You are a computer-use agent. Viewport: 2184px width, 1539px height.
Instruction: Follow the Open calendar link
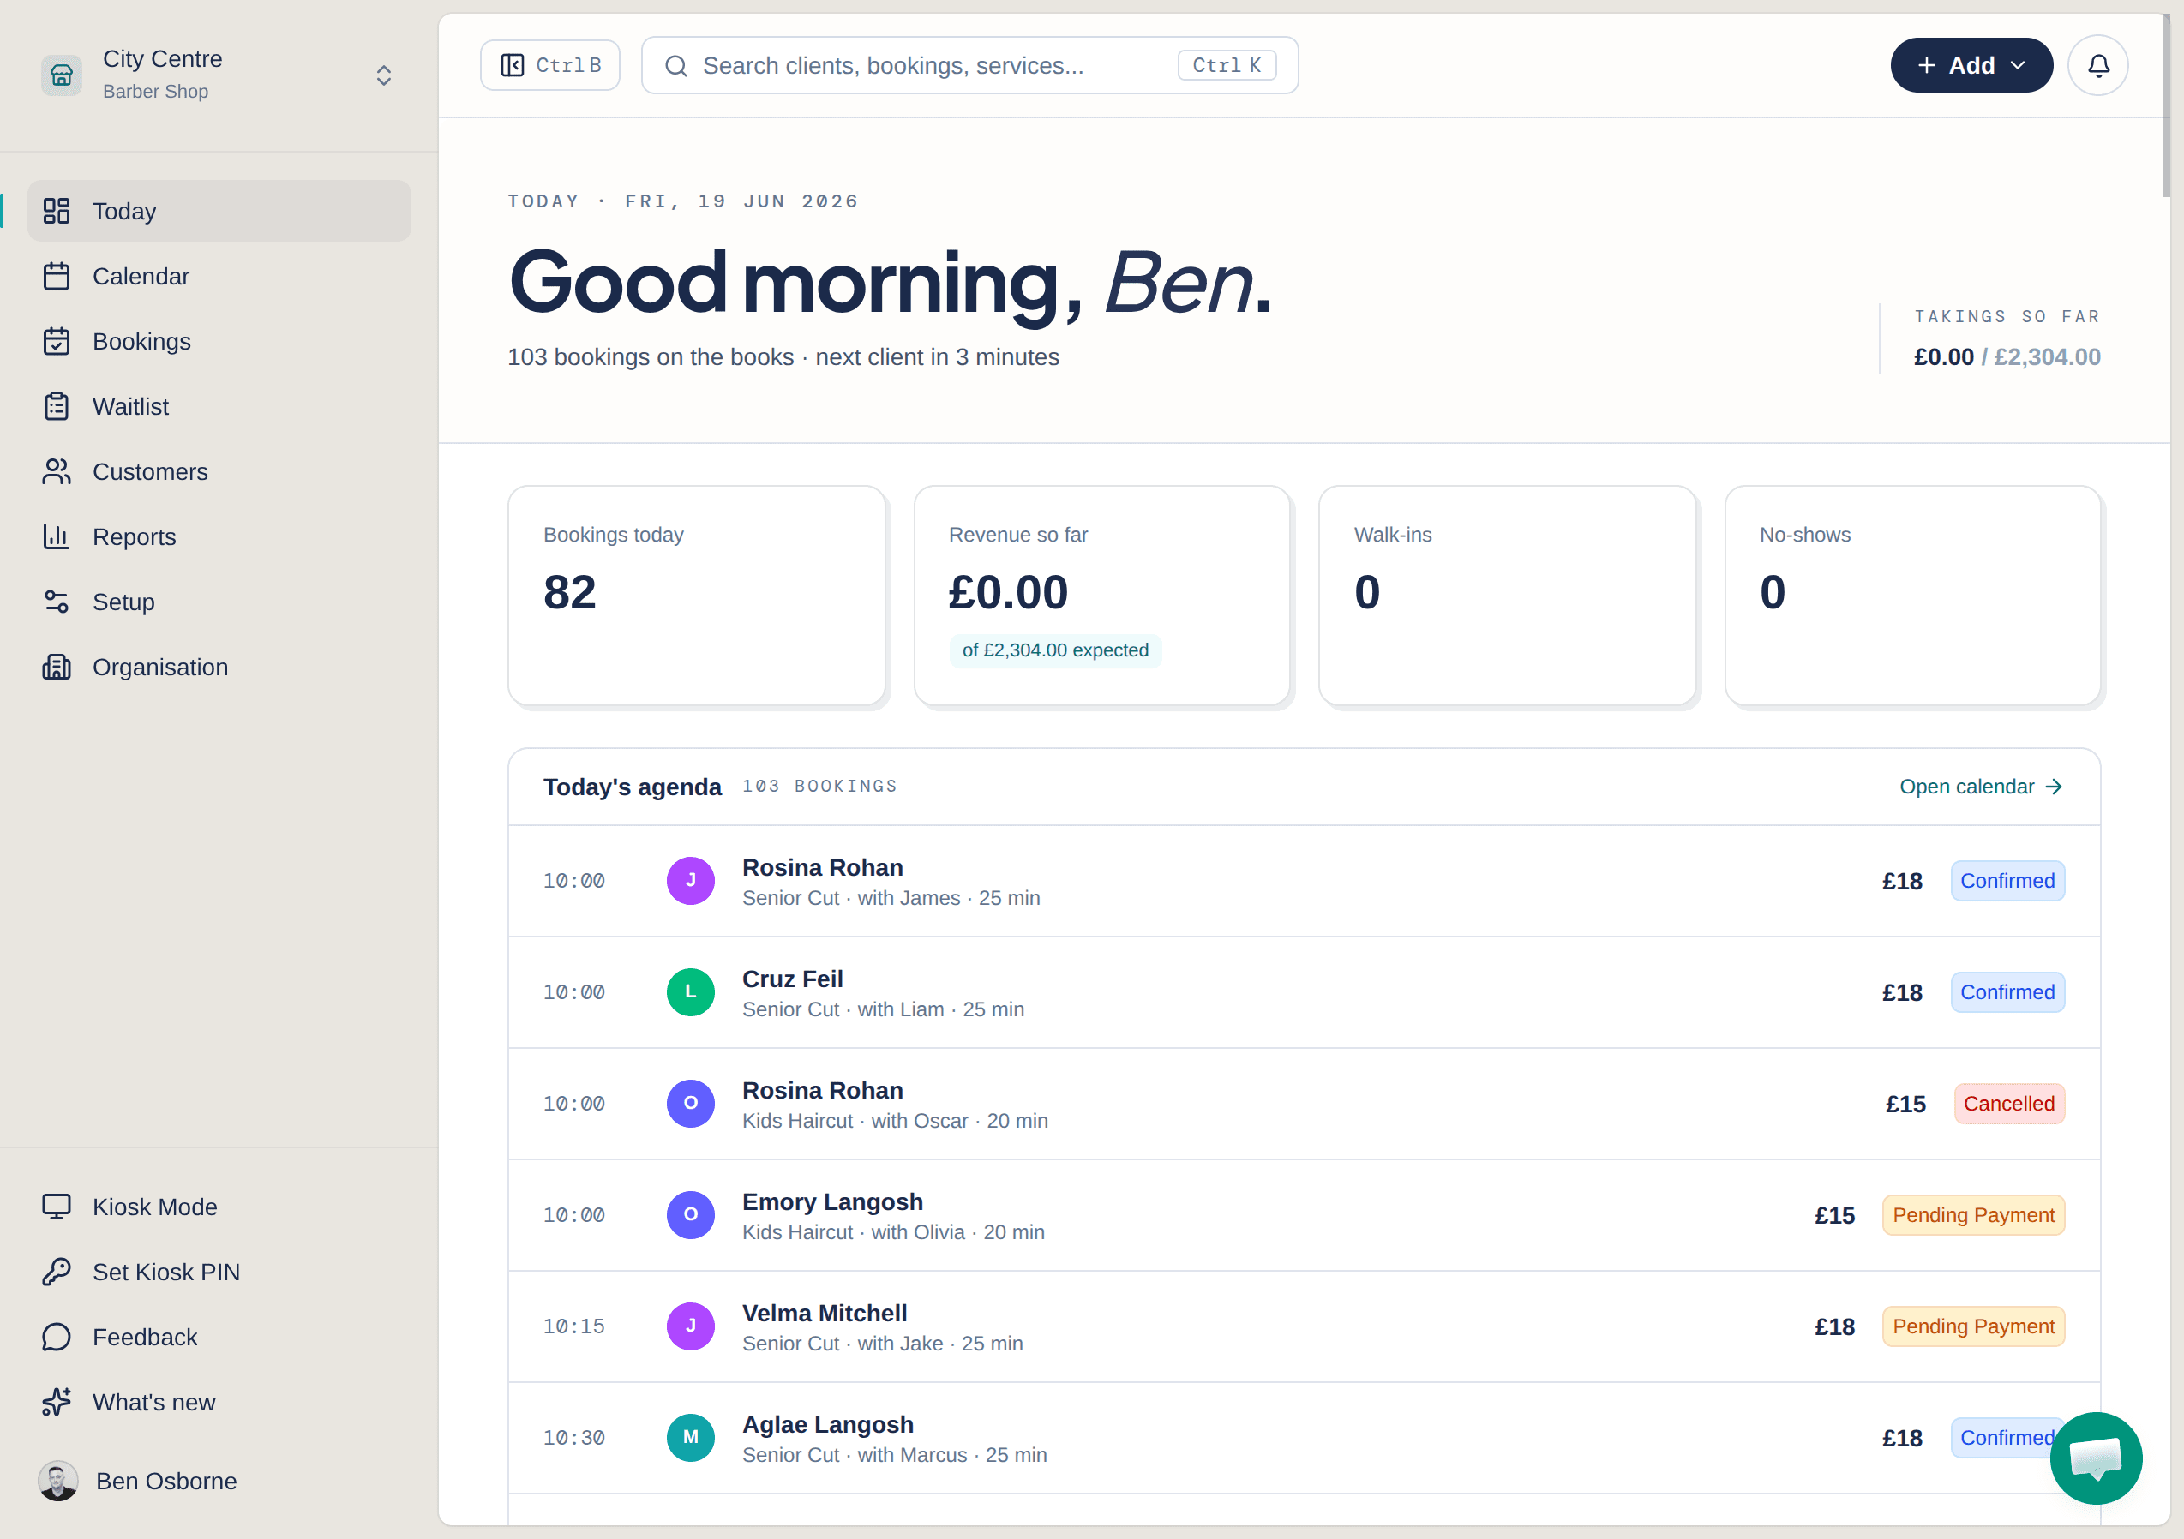point(1981,787)
